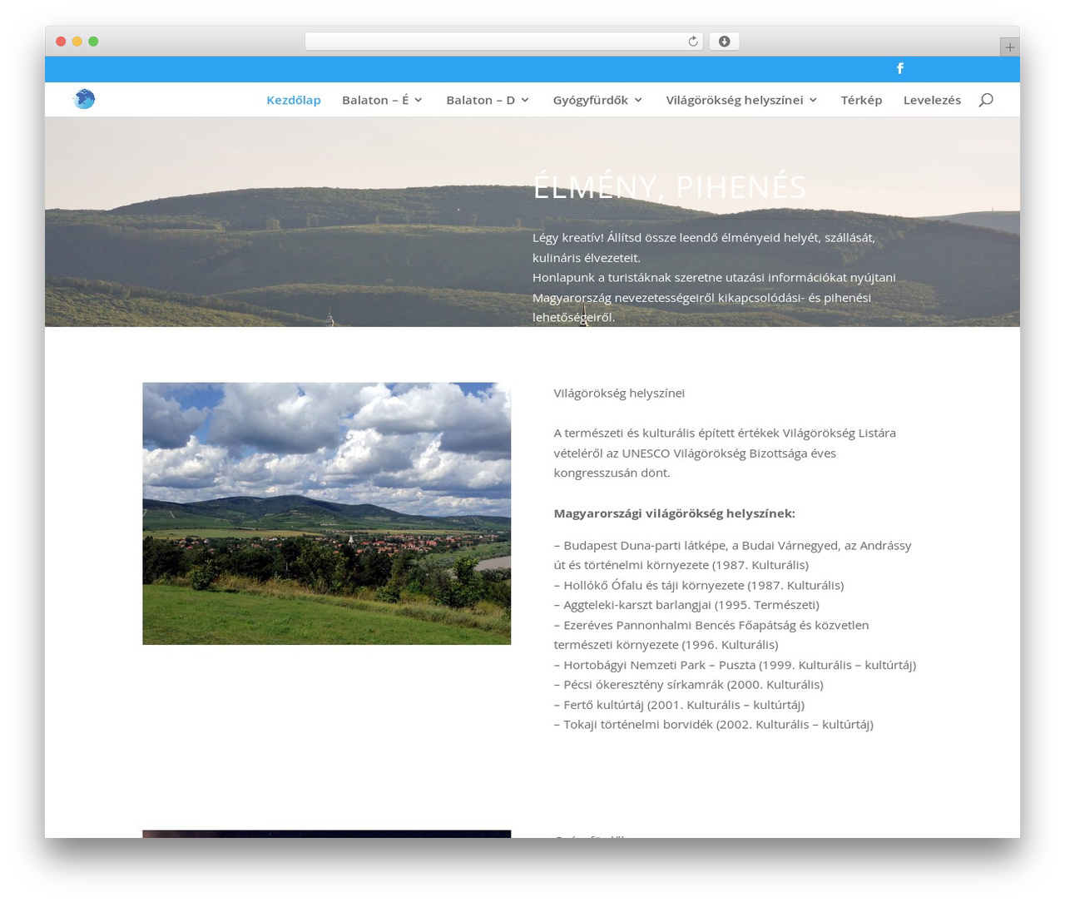1065x902 pixels.
Task: Add a new browser tab
Action: click(1009, 47)
